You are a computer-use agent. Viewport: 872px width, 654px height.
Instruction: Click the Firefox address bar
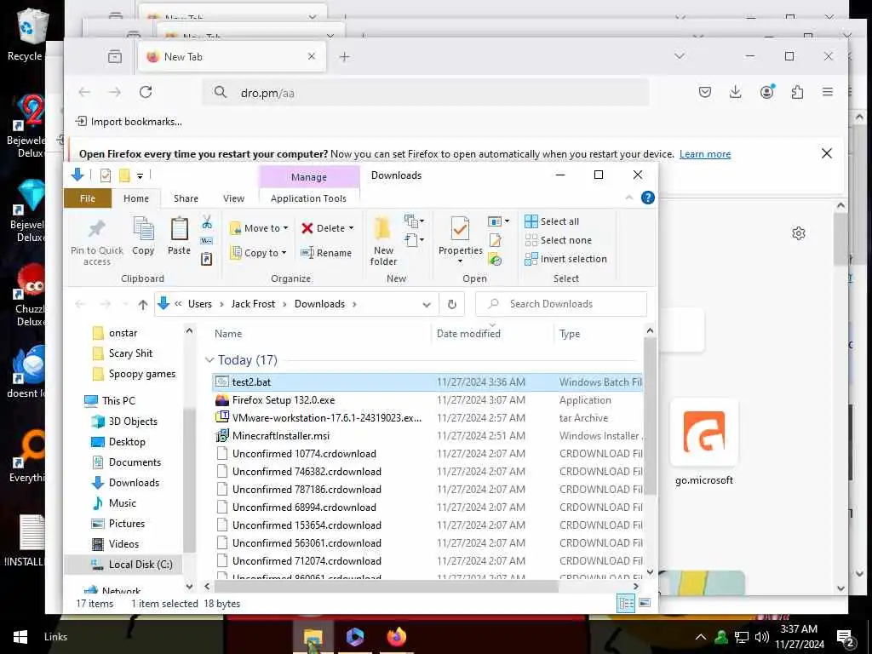pos(426,92)
